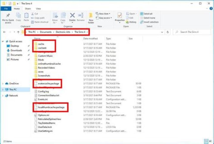This screenshot has height=144, width=214.
Task: Click Copy path in the ribbon
Action: pos(38,18)
